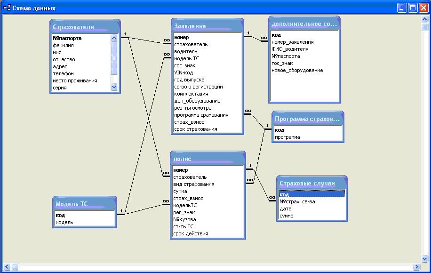Select новое_оборудование field in дополнительное table
Image resolution: width=431 pixels, height=273 pixels.
pyautogui.click(x=297, y=71)
